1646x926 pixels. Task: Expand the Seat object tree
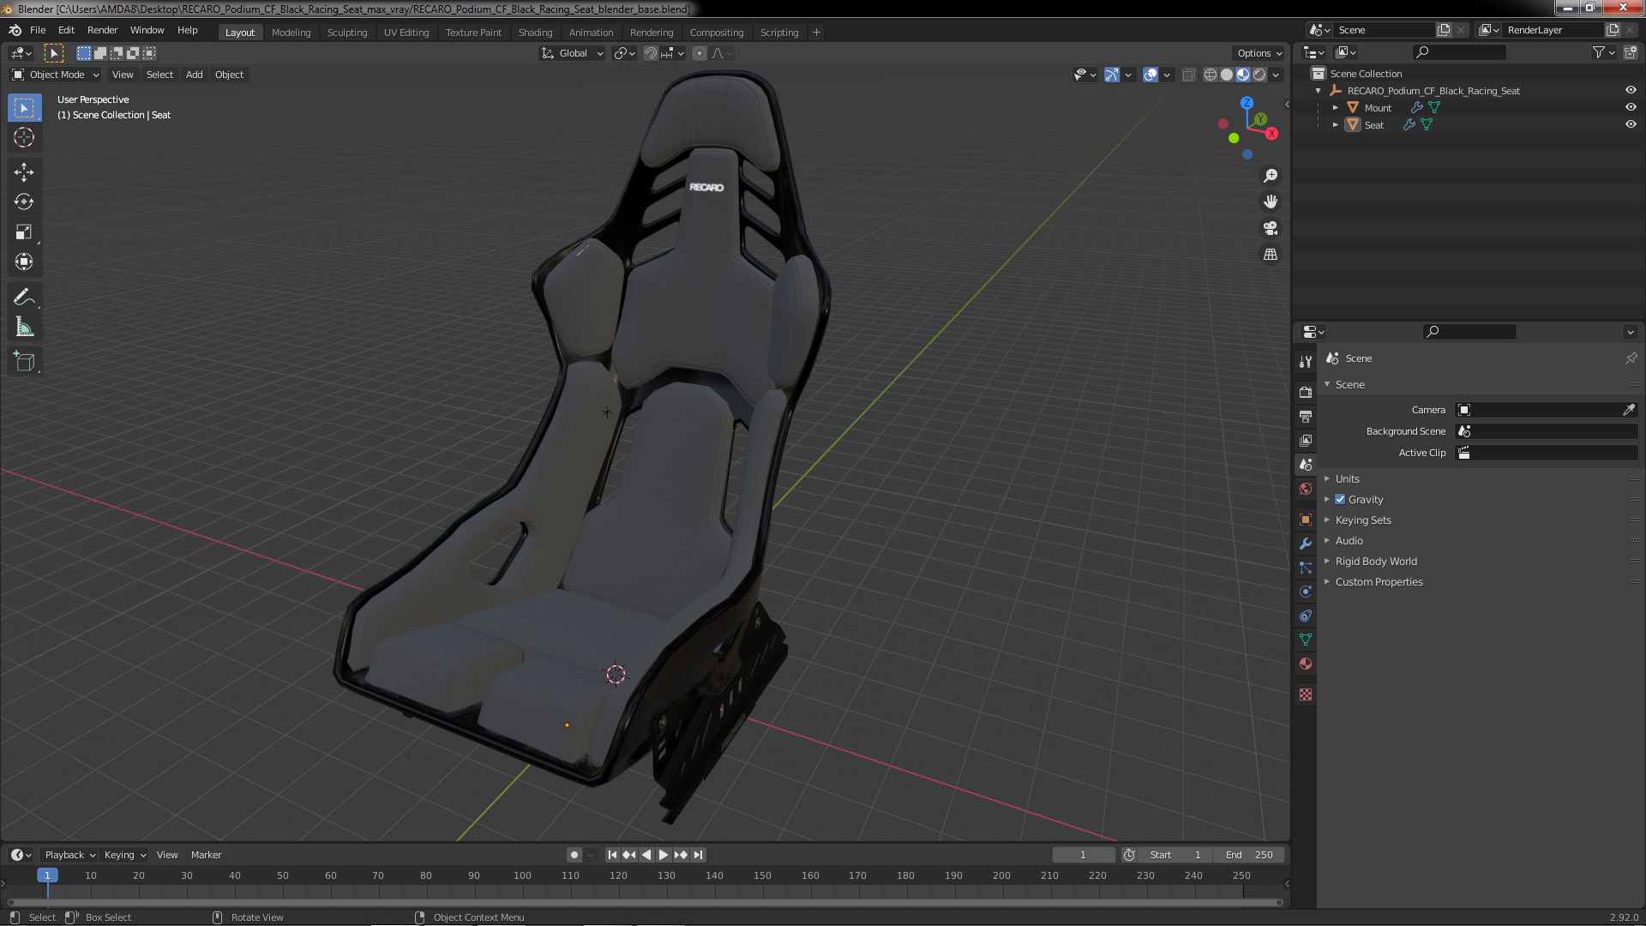tap(1336, 124)
